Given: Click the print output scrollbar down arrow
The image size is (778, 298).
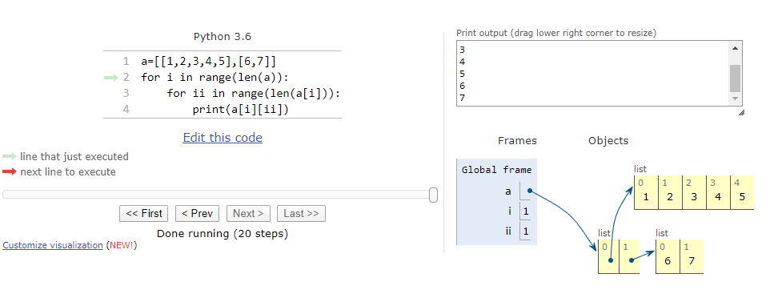Looking at the screenshot, I should click(x=736, y=99).
